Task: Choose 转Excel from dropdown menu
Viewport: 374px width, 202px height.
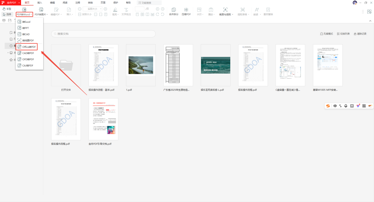Action: [30, 22]
